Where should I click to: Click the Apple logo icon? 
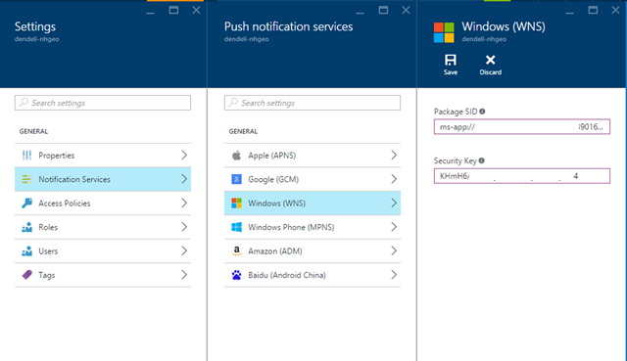pos(236,155)
